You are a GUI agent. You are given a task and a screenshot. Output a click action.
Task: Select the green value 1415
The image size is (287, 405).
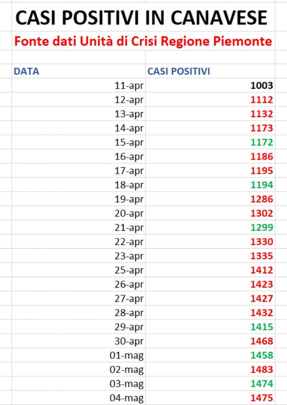pos(262,327)
